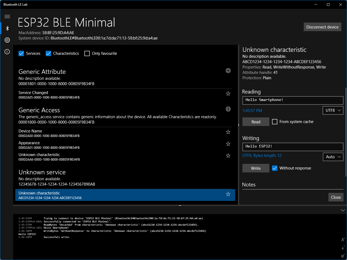The image size is (347, 260).
Task: Click the Generic Access service heading
Action: pyautogui.click(x=39, y=110)
